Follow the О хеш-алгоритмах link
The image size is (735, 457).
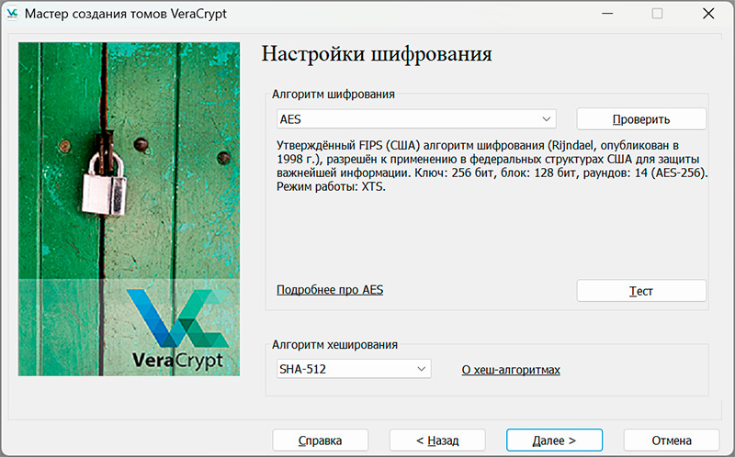(x=510, y=370)
